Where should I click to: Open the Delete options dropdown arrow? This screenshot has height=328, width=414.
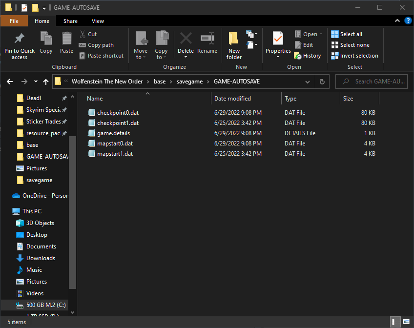coord(186,57)
